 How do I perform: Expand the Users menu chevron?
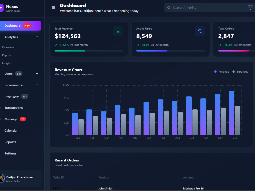tap(37, 74)
